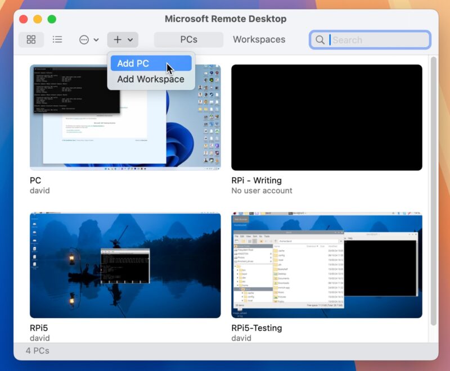Open the RPi5 session thumbnail

125,264
